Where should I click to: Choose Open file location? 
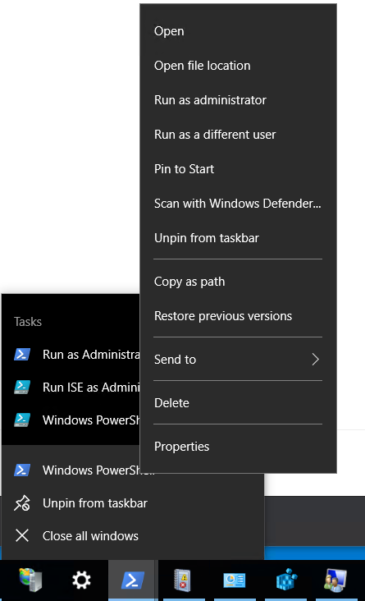click(x=203, y=66)
